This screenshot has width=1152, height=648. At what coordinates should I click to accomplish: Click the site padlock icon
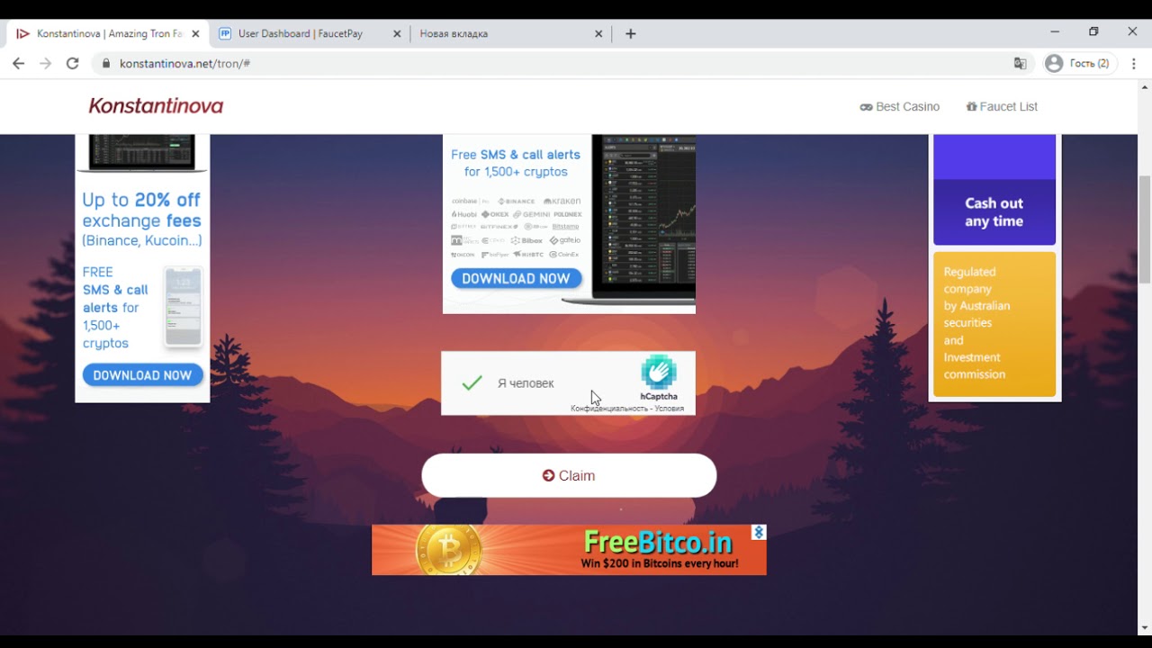point(106,63)
